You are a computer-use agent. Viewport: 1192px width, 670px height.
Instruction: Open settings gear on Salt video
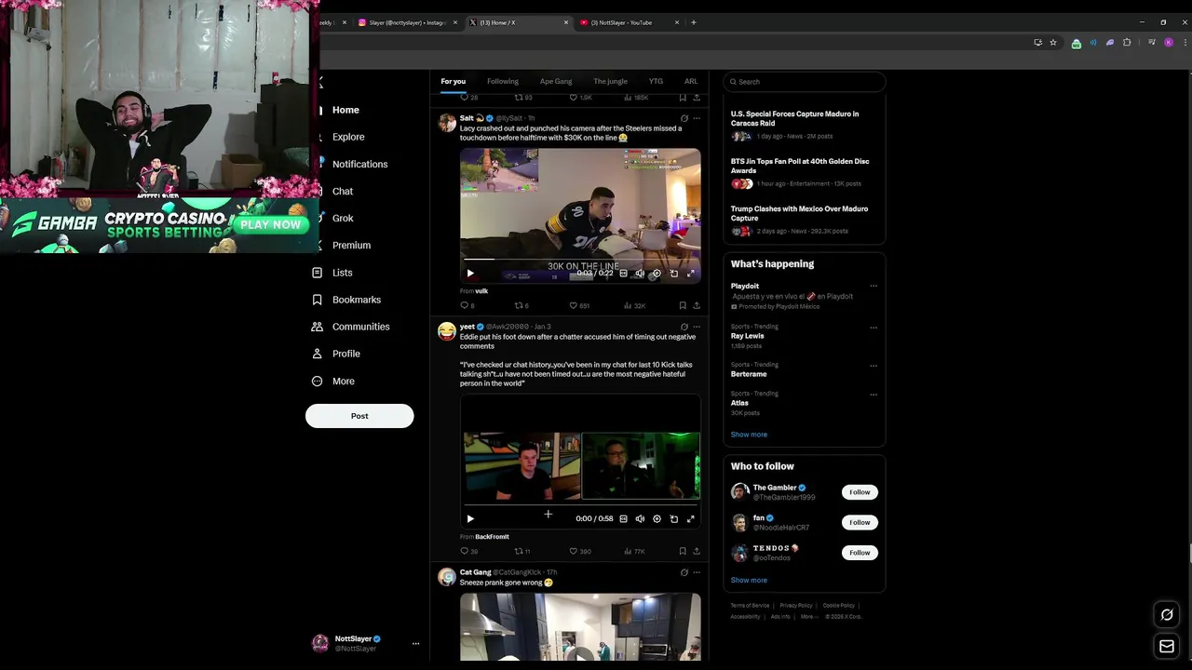(x=657, y=274)
